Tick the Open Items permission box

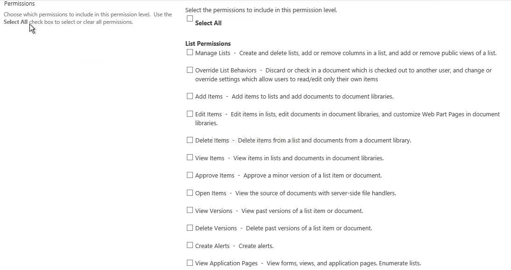(x=190, y=193)
